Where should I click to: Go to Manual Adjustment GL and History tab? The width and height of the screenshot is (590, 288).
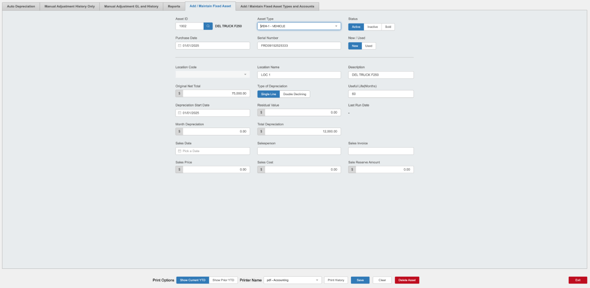(x=131, y=6)
